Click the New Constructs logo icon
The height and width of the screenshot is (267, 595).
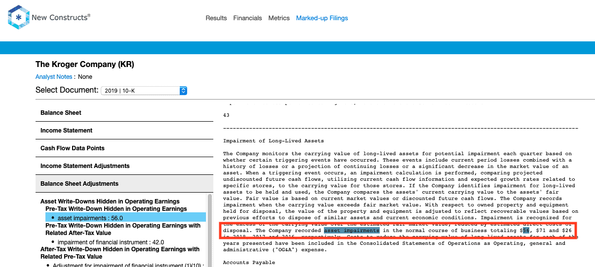click(18, 18)
